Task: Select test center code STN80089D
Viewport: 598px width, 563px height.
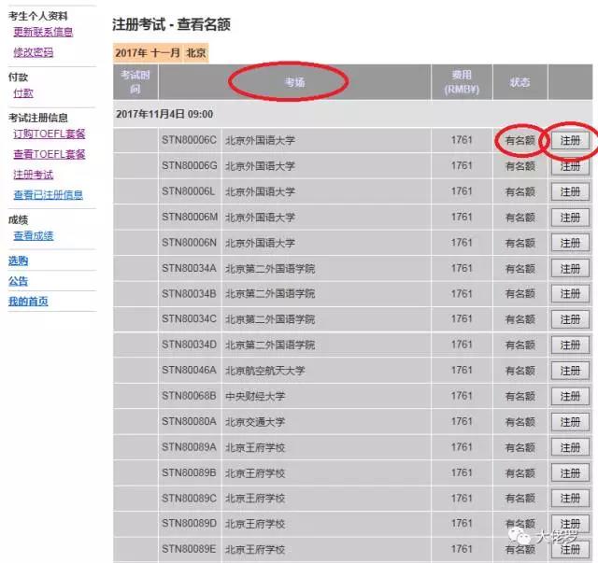Action: tap(189, 524)
